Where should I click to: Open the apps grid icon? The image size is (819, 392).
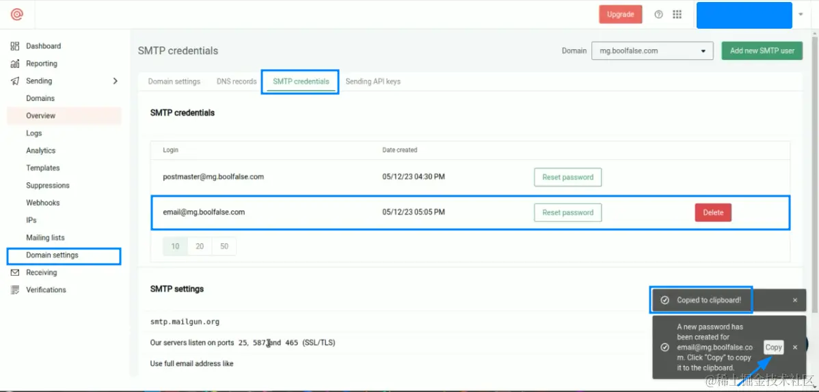click(x=677, y=14)
